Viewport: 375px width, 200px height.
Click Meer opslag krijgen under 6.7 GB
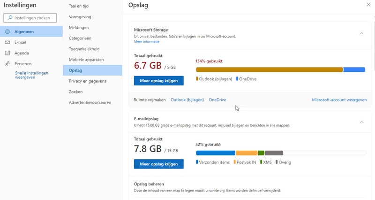tap(159, 80)
